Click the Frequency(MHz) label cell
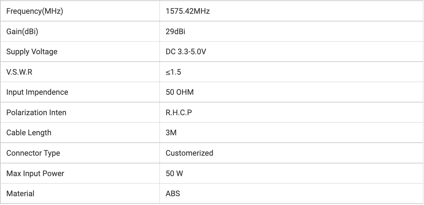The width and height of the screenshot is (424, 205). pyautogui.click(x=35, y=11)
